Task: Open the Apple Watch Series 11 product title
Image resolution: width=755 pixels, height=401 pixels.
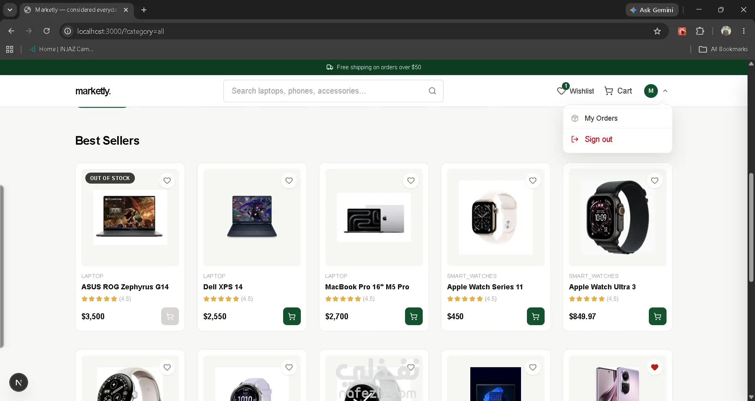Action: tap(485, 287)
